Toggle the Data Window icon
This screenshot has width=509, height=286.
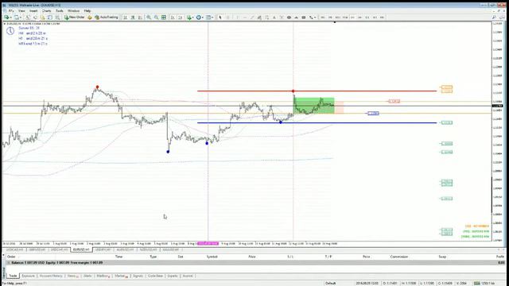pos(35,17)
